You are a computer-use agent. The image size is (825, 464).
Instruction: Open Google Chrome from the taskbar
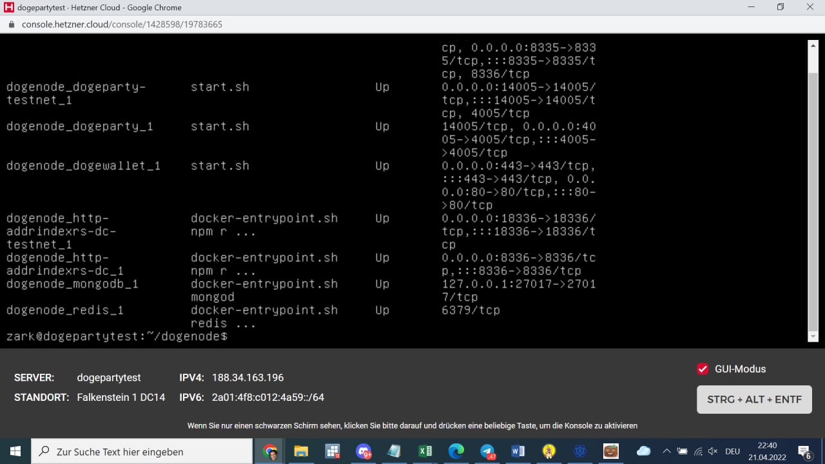[x=271, y=451]
